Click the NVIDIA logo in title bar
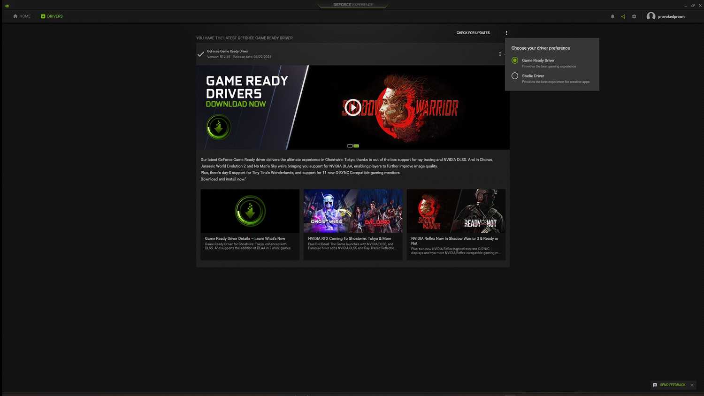 (7, 6)
